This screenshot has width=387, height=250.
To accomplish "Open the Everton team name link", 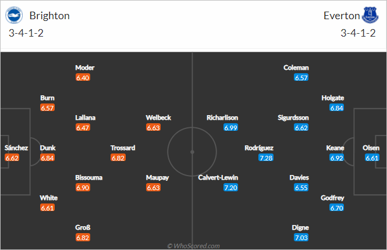I will click(x=342, y=16).
